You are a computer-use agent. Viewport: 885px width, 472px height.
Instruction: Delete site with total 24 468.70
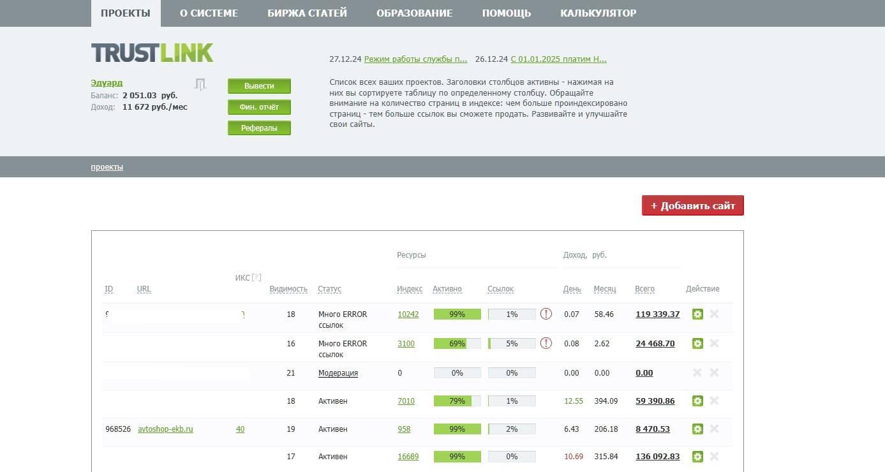(x=714, y=343)
